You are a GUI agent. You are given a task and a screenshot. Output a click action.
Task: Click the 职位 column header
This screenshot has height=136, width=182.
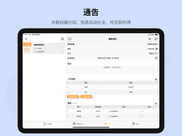coord(86,83)
